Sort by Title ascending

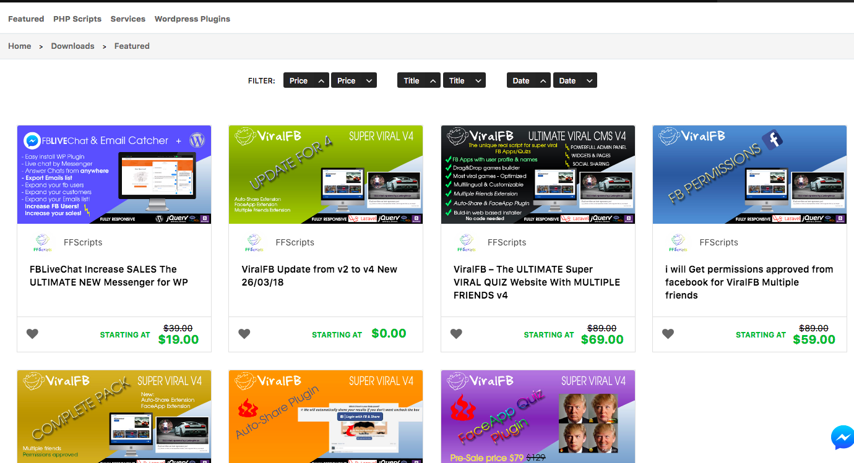(419, 80)
